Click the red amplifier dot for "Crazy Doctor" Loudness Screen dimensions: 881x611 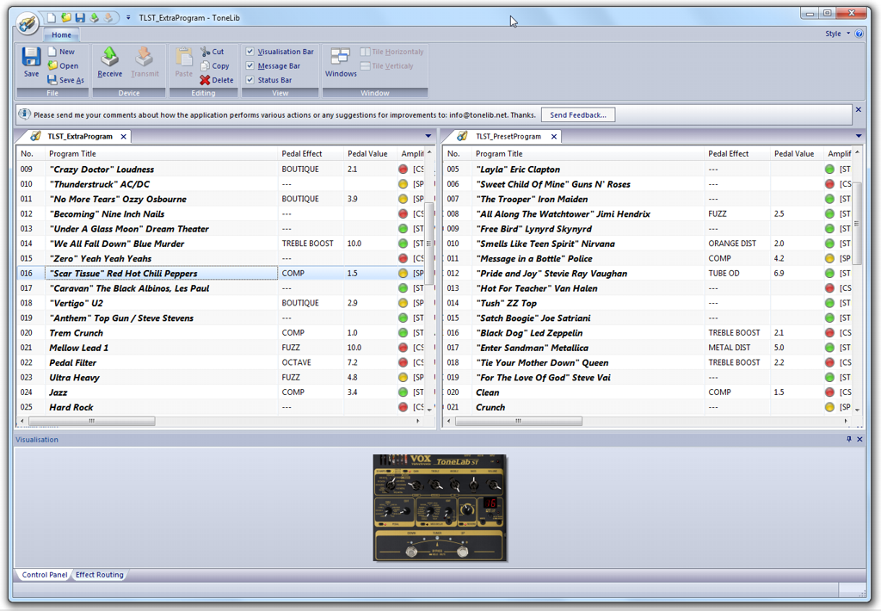403,170
